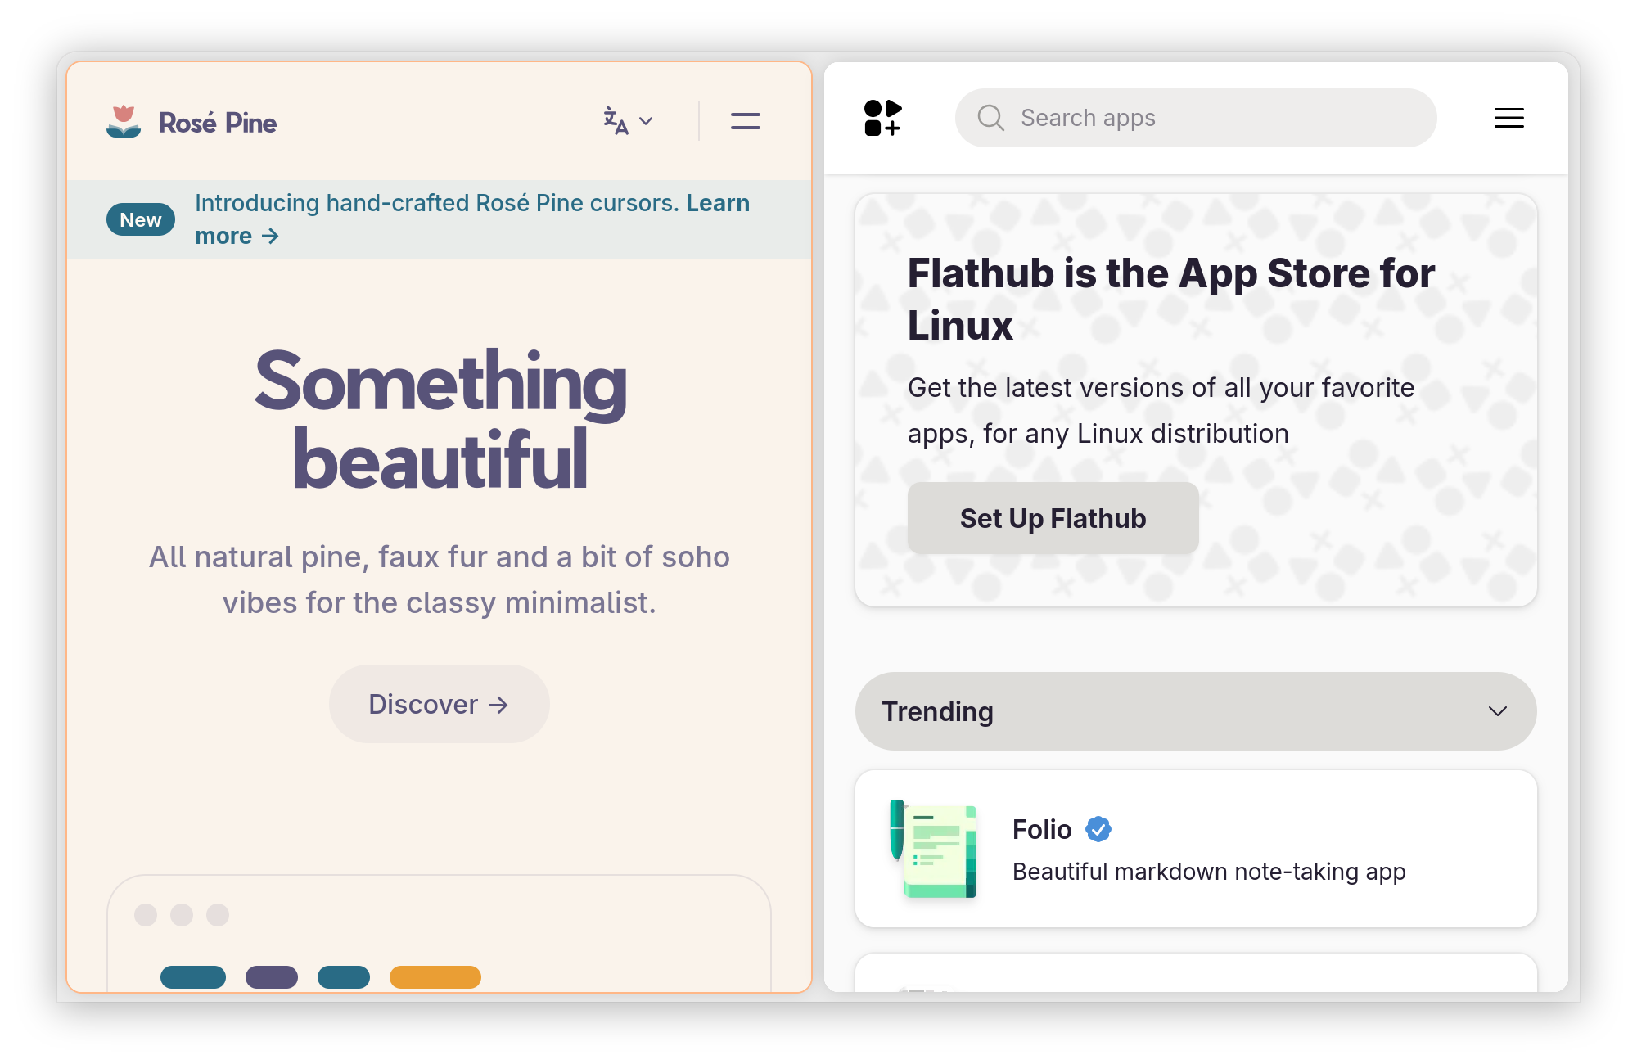The height and width of the screenshot is (1064, 1637).
Task: Click the Rosé Pine flower logo
Action: (x=124, y=121)
